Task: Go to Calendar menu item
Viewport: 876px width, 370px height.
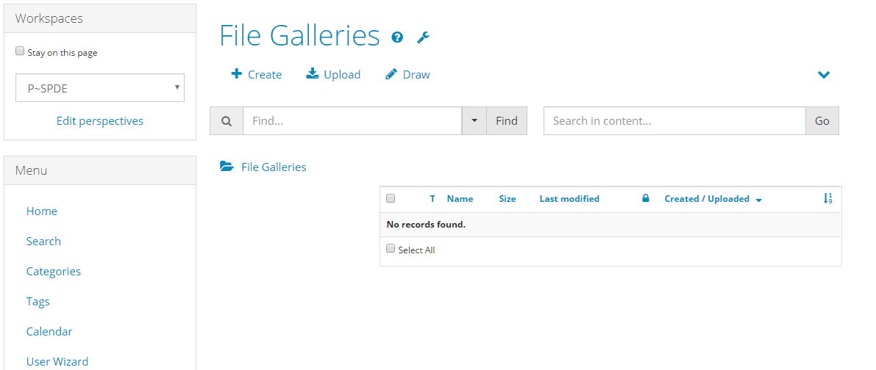Action: point(49,332)
